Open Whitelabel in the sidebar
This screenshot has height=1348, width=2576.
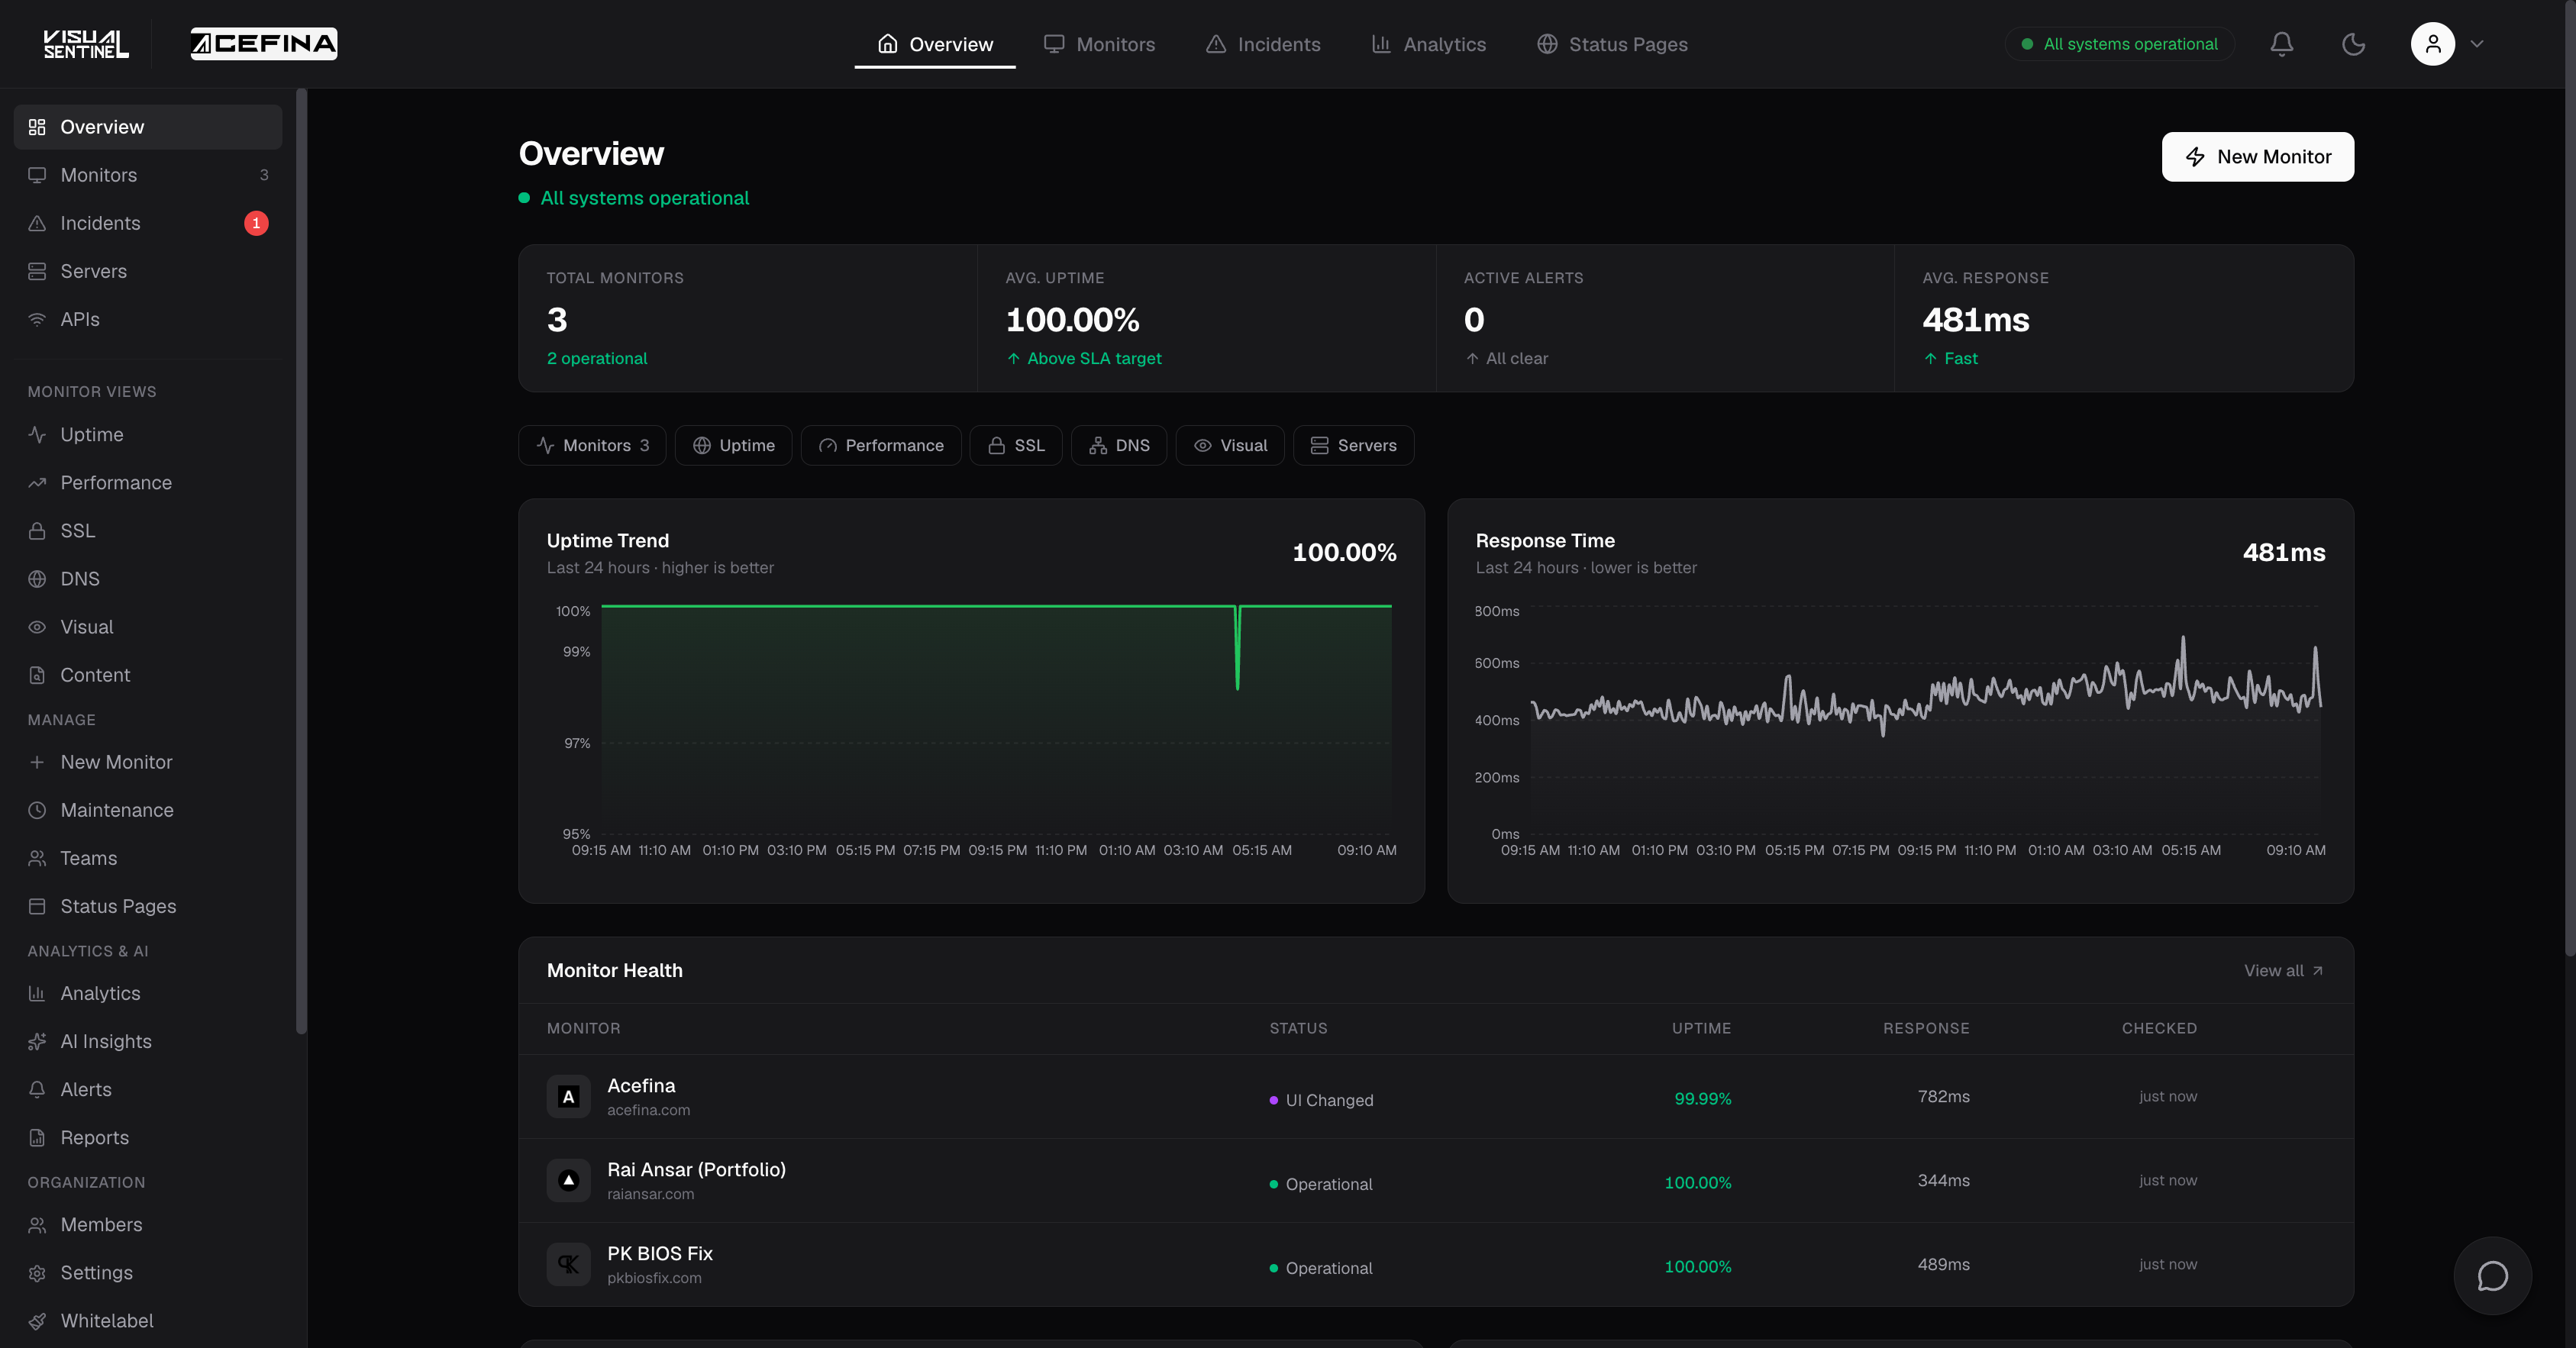click(x=106, y=1320)
